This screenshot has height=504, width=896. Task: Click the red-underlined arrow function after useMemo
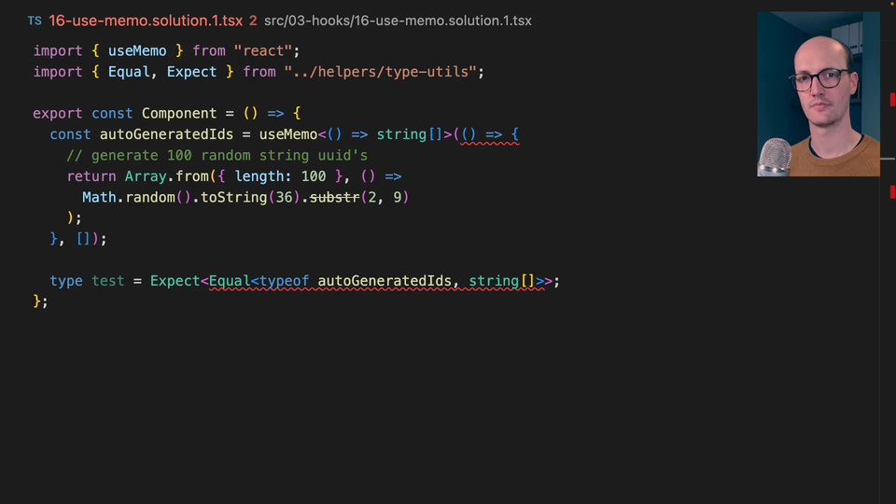coord(485,134)
